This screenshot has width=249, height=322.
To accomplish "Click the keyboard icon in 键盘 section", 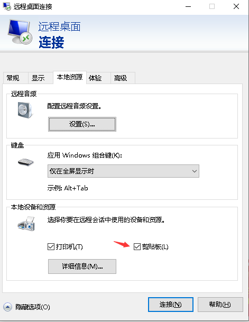I will 25,162.
